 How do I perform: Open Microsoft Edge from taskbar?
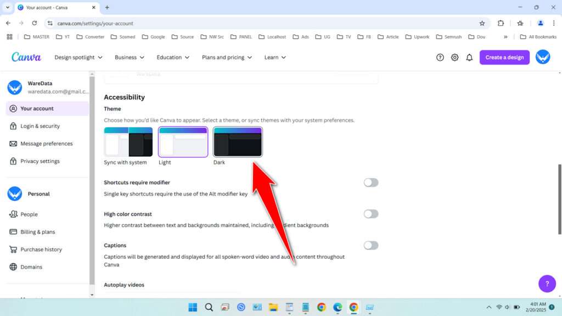[x=338, y=307]
